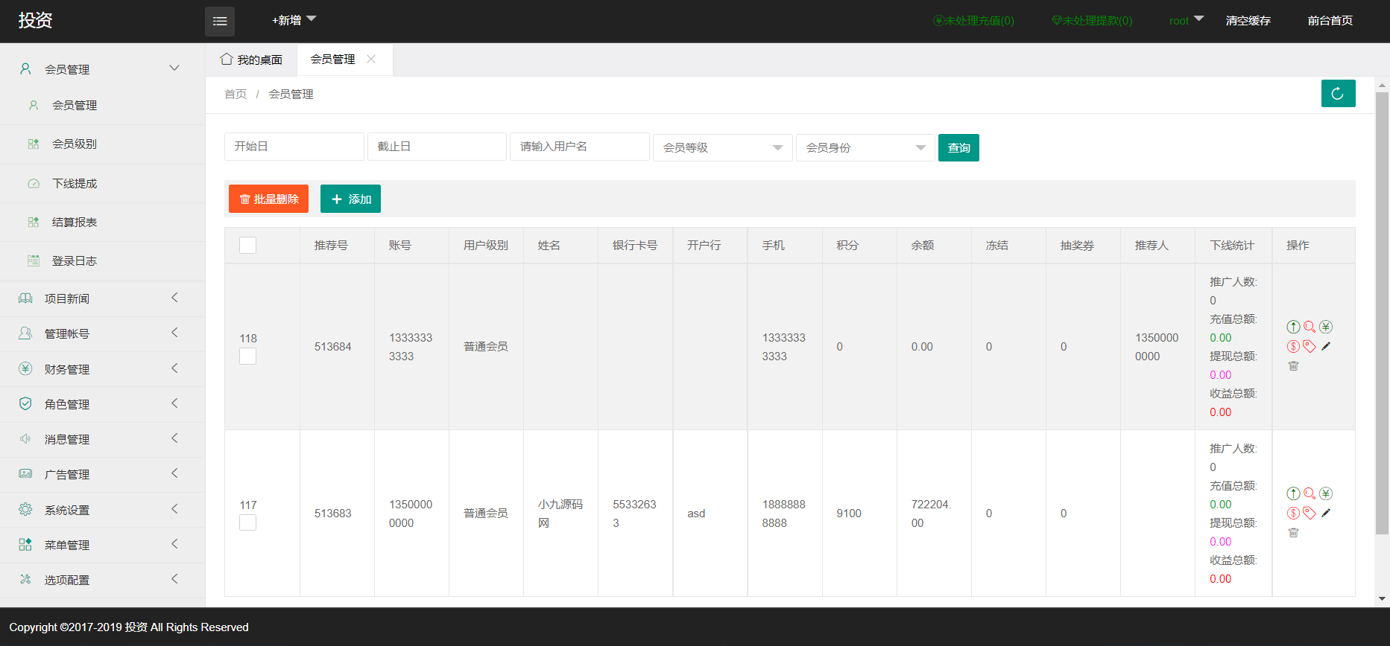Click the red magnifier icon in row 118

click(1310, 327)
